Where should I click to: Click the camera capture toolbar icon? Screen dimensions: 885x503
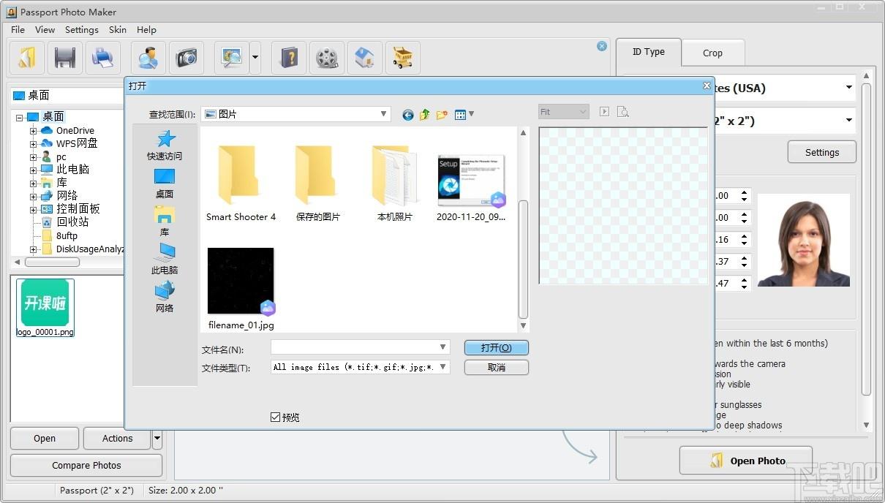click(x=187, y=58)
